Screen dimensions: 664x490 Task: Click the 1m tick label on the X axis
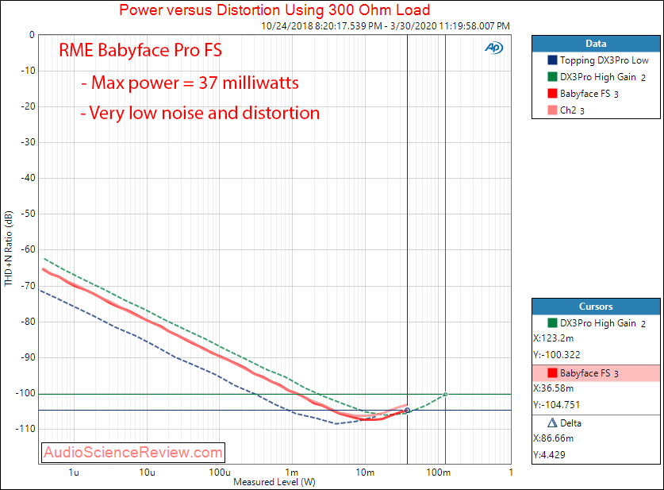pyautogui.click(x=292, y=473)
